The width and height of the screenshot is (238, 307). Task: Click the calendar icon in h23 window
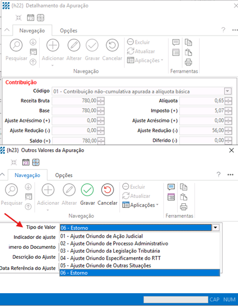[x=26, y=162]
